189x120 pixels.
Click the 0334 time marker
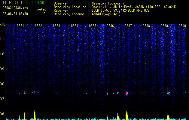(75, 25)
